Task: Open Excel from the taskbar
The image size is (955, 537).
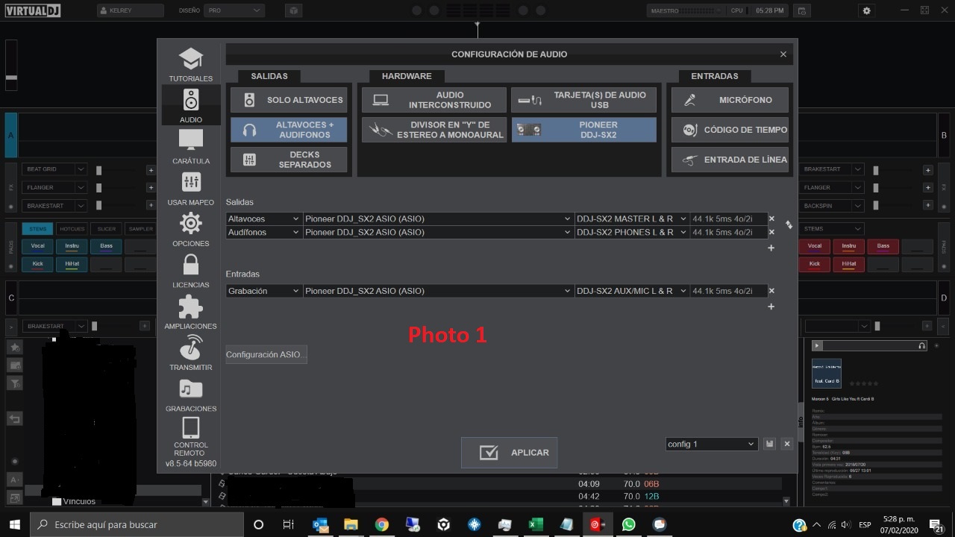Action: pyautogui.click(x=536, y=524)
